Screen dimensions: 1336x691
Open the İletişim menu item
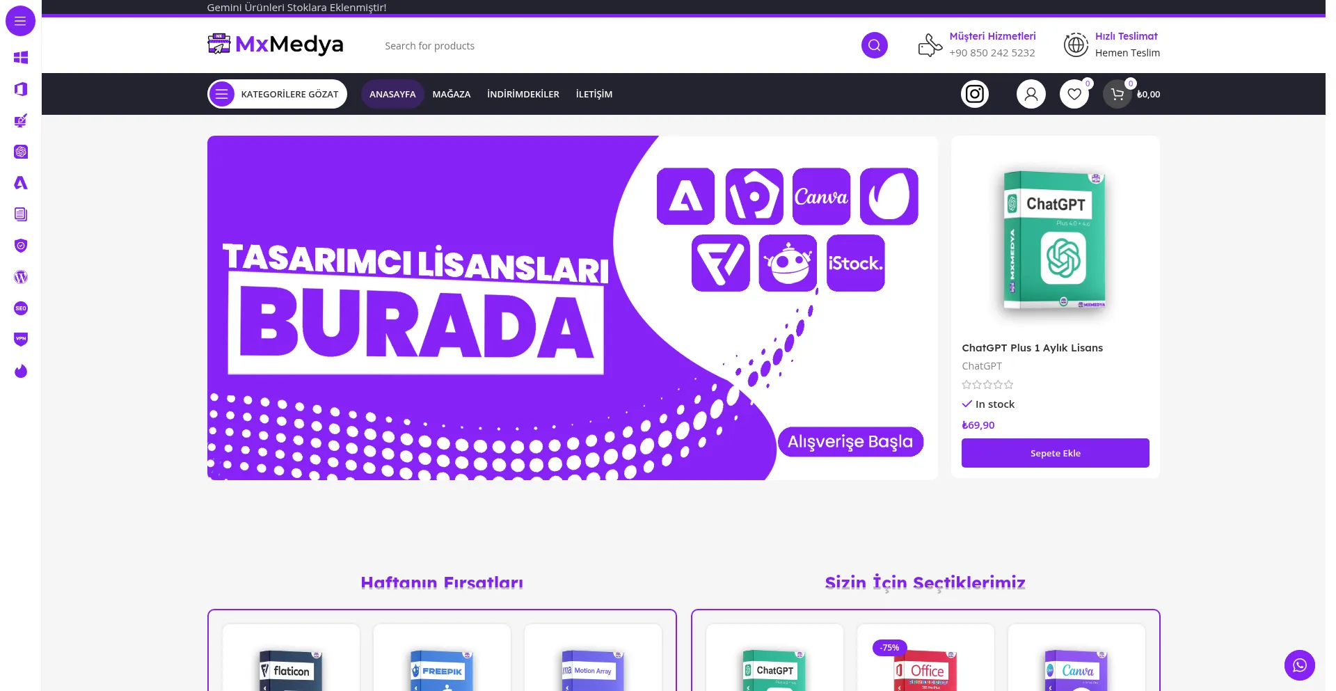point(594,94)
